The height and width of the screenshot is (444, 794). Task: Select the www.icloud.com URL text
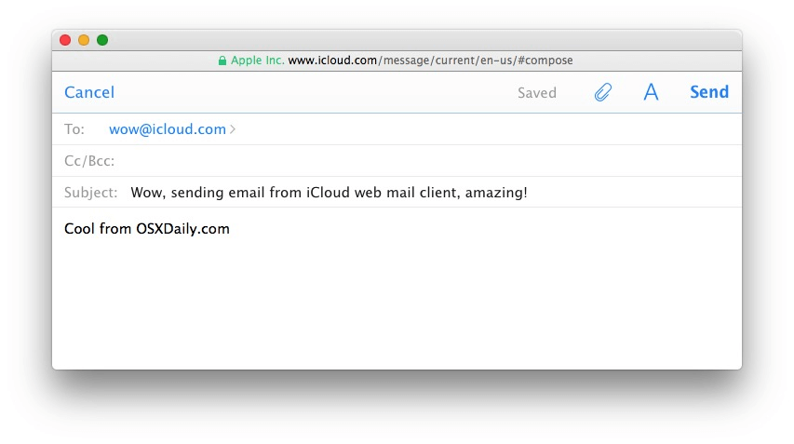click(332, 61)
